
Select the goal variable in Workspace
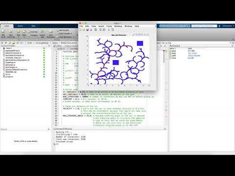click(174, 51)
